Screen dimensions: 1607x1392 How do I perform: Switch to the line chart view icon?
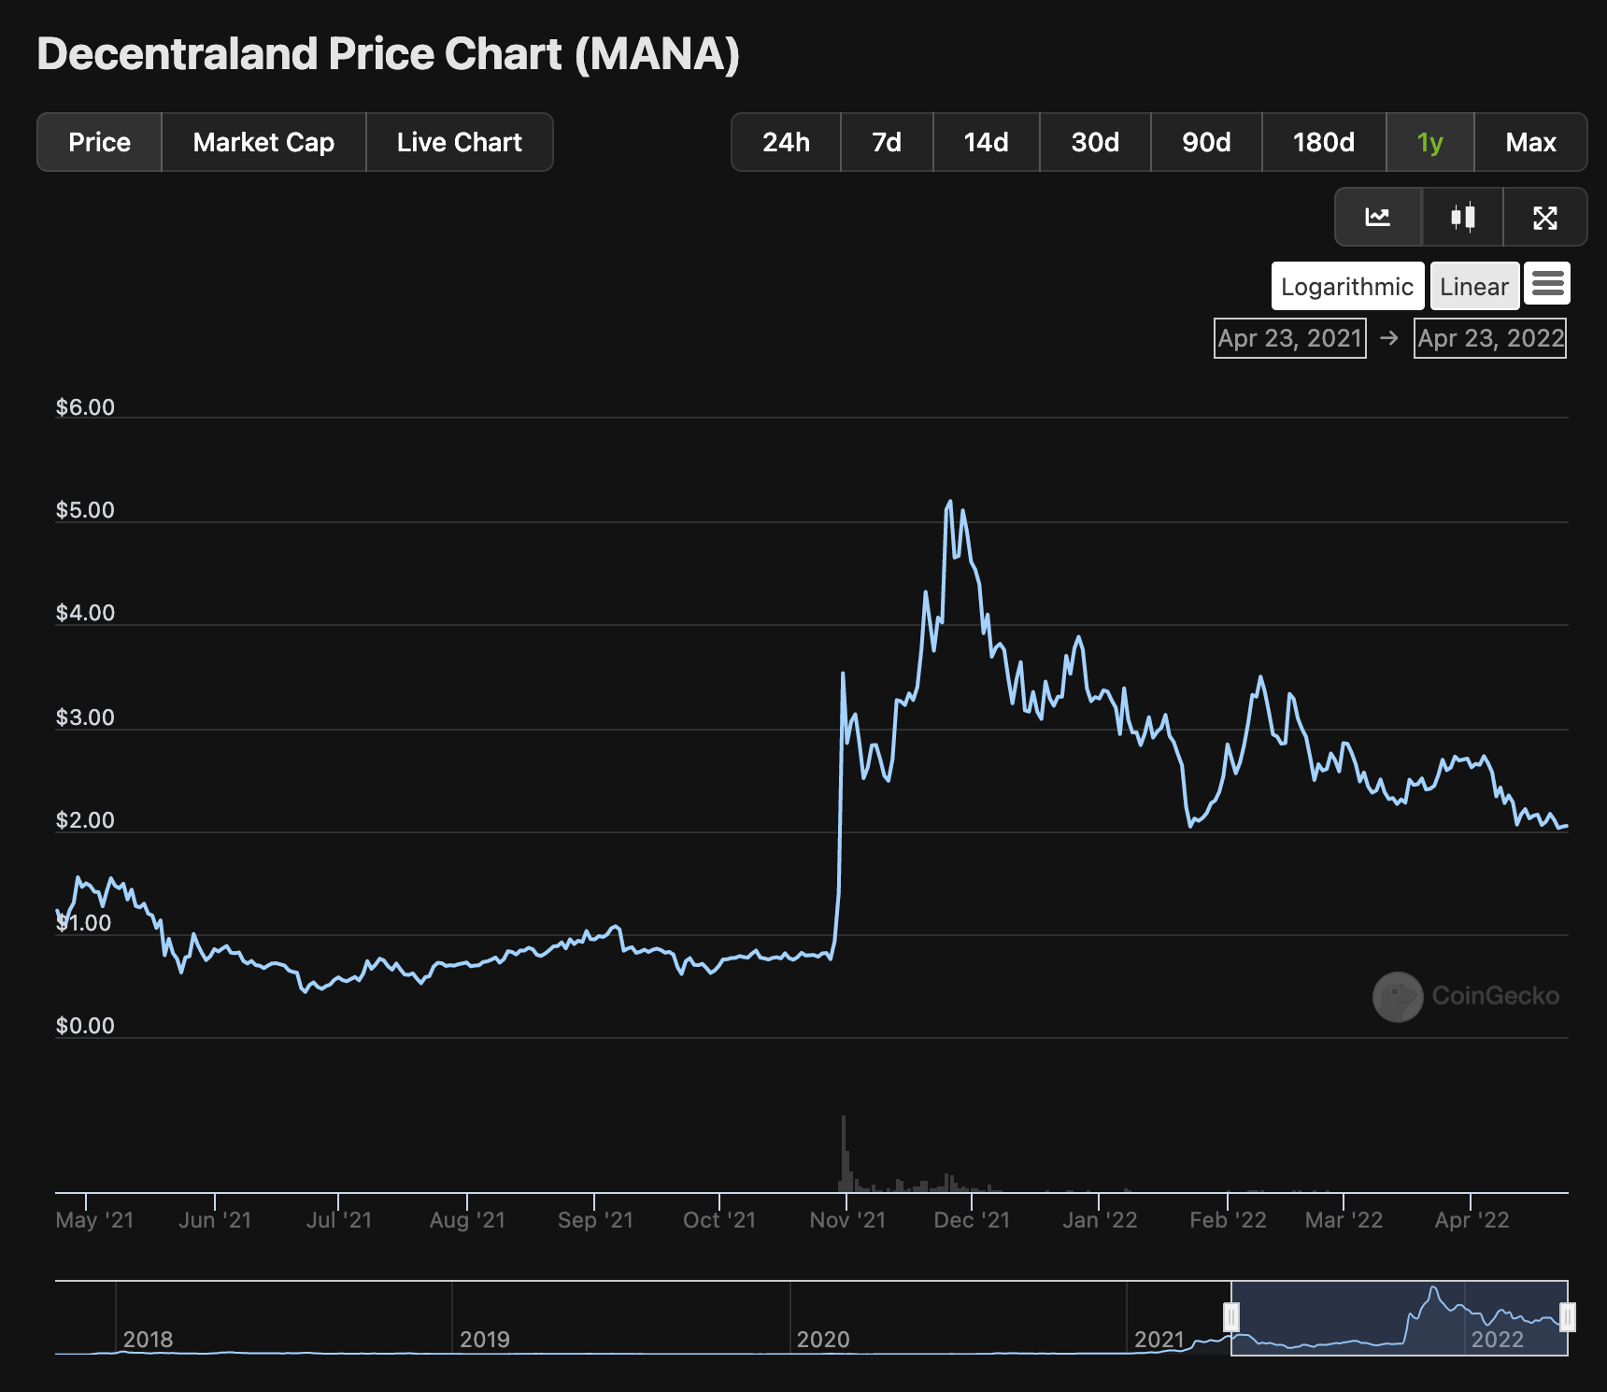point(1378,217)
